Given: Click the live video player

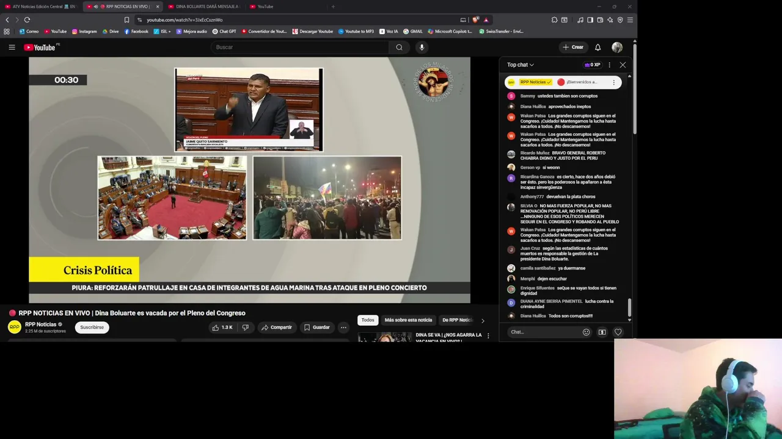Looking at the screenshot, I should [x=249, y=180].
